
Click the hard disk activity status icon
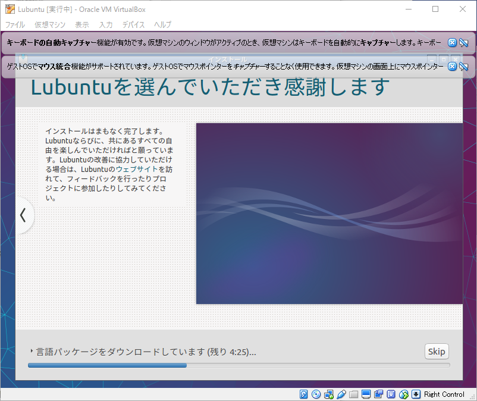coord(303,394)
